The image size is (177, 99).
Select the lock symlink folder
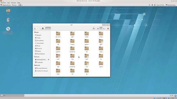[x=58, y=57]
